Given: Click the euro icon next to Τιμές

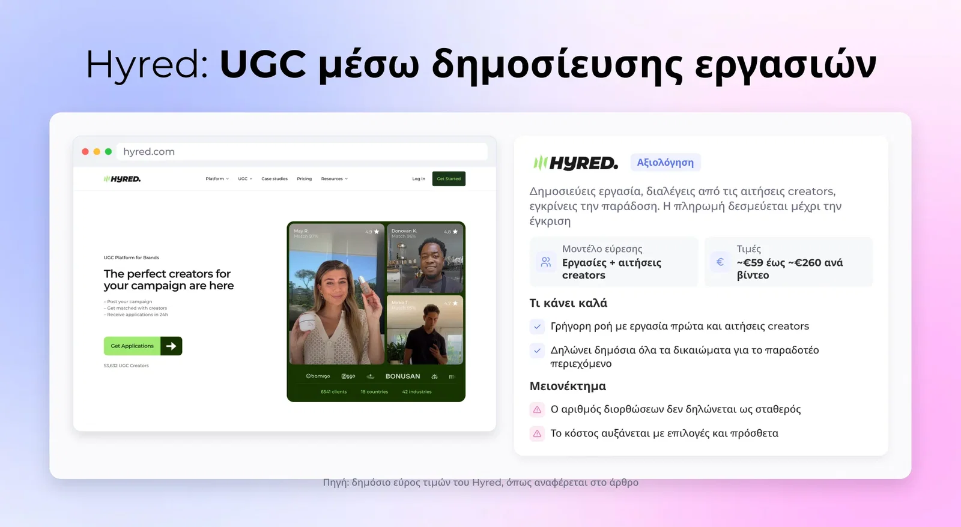Looking at the screenshot, I should click(720, 262).
